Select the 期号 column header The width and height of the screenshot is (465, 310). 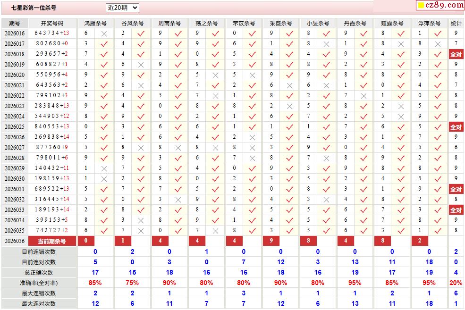click(15, 24)
